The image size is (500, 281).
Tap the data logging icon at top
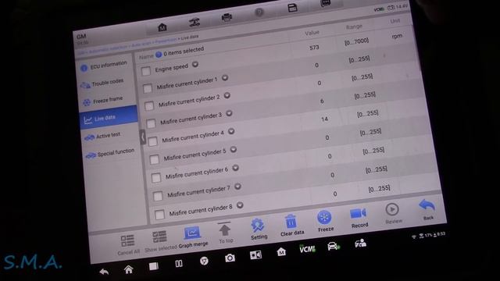325,3
